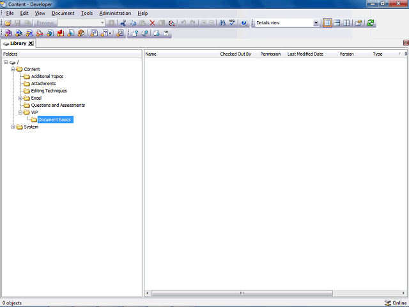The height and width of the screenshot is (307, 409).
Task: Click the Open folder toolbar icon
Action: [x=8, y=23]
